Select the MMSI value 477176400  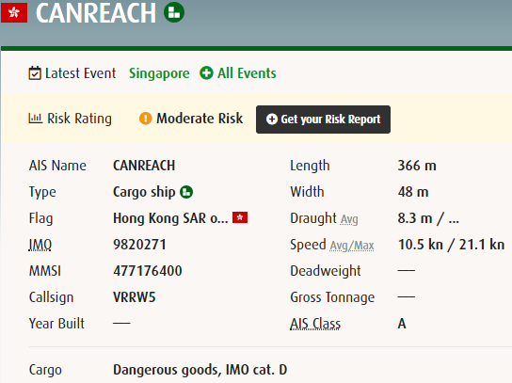click(148, 271)
